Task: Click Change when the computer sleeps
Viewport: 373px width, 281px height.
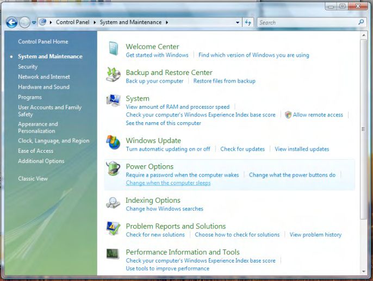Action: tap(168, 183)
